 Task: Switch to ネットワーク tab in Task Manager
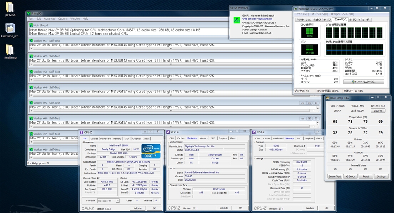(x=354, y=20)
